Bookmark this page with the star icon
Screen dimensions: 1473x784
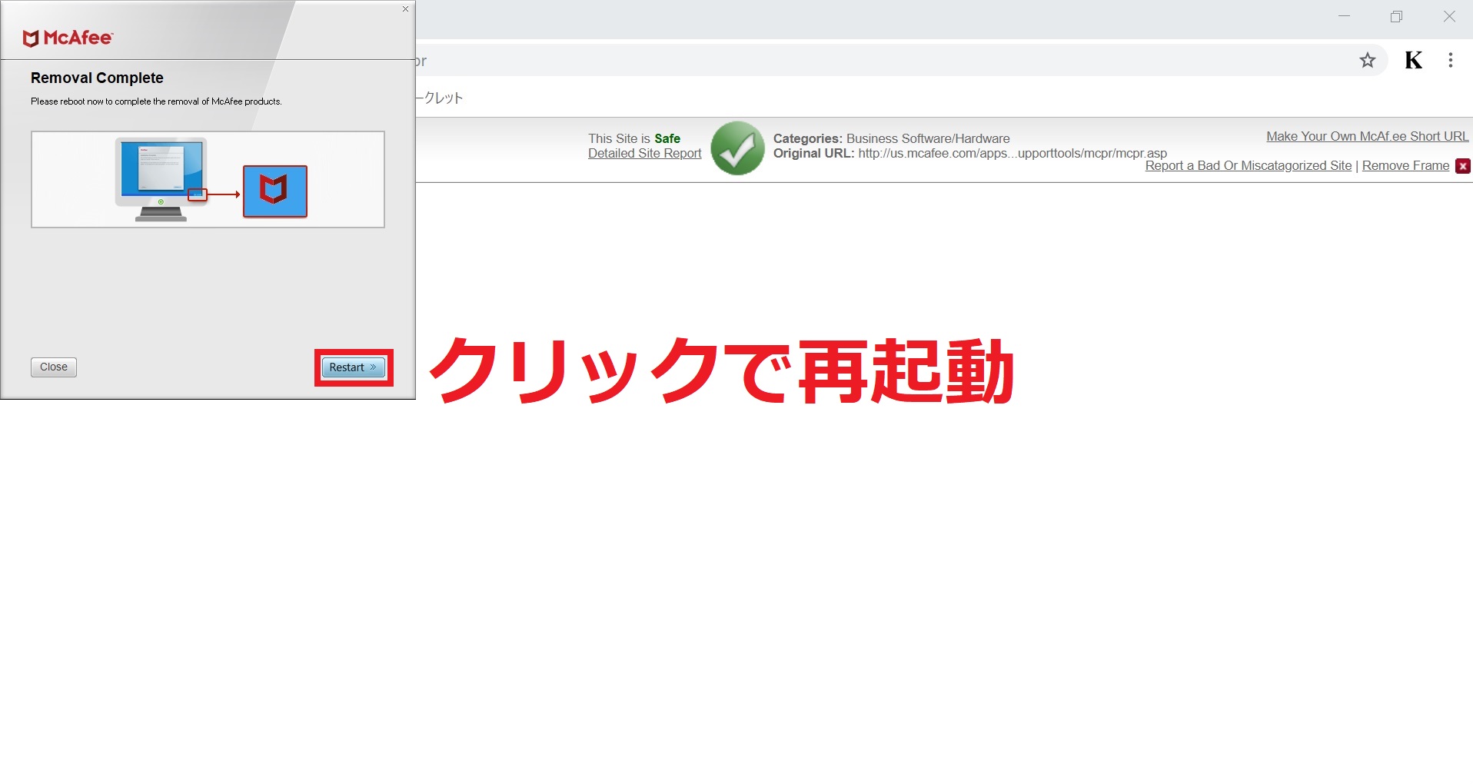click(x=1367, y=60)
